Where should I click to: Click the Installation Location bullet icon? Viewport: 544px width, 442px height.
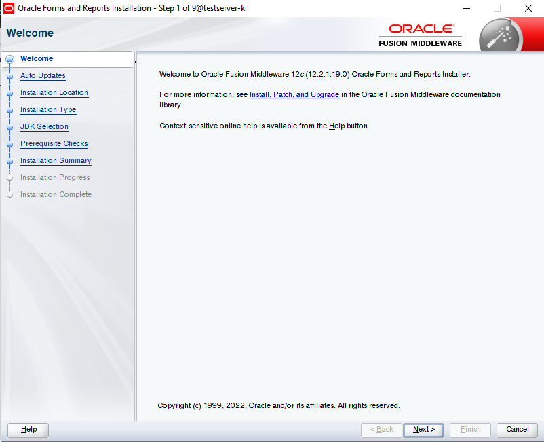[10, 93]
